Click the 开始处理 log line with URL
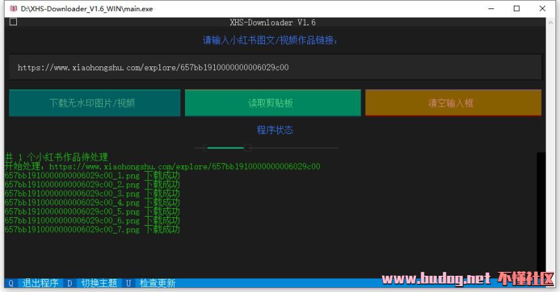Viewport: 560px width, 292px height. click(163, 166)
